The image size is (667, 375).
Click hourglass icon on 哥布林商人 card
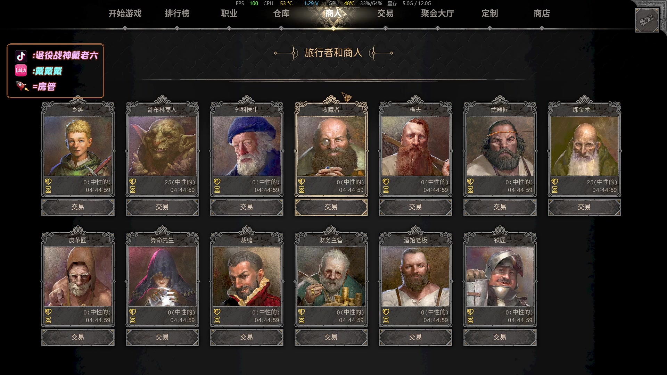133,190
